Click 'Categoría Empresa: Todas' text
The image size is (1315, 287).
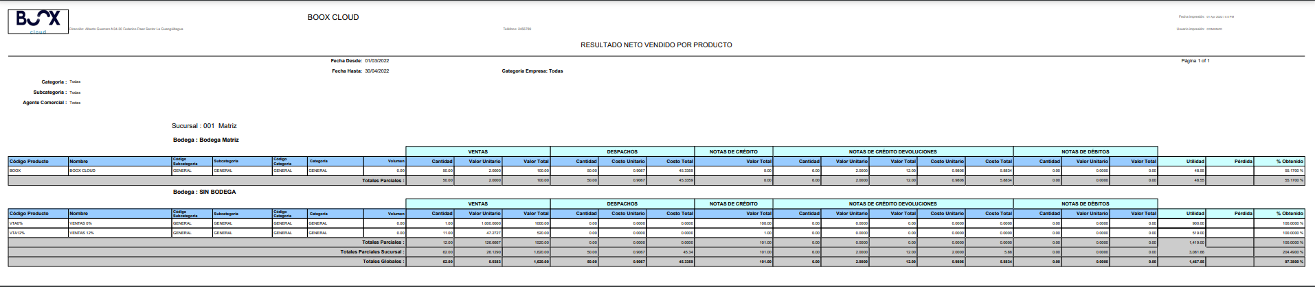532,71
